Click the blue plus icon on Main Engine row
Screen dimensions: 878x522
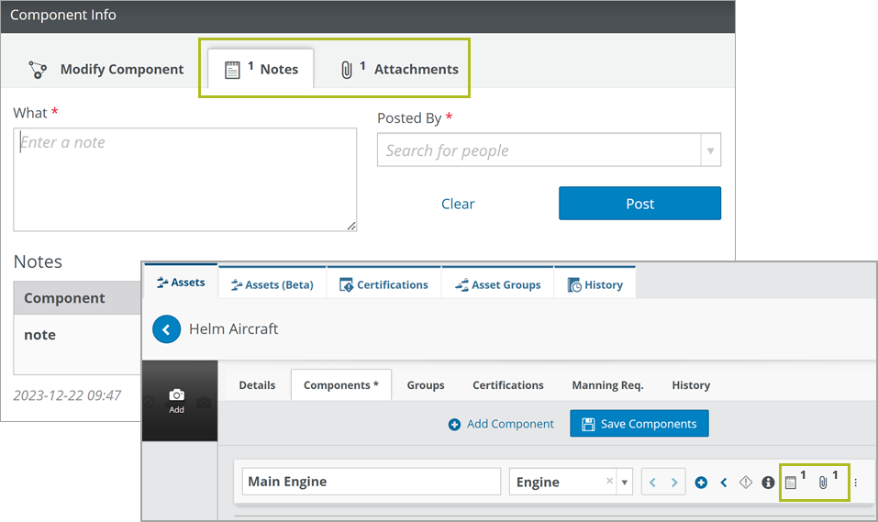click(701, 483)
